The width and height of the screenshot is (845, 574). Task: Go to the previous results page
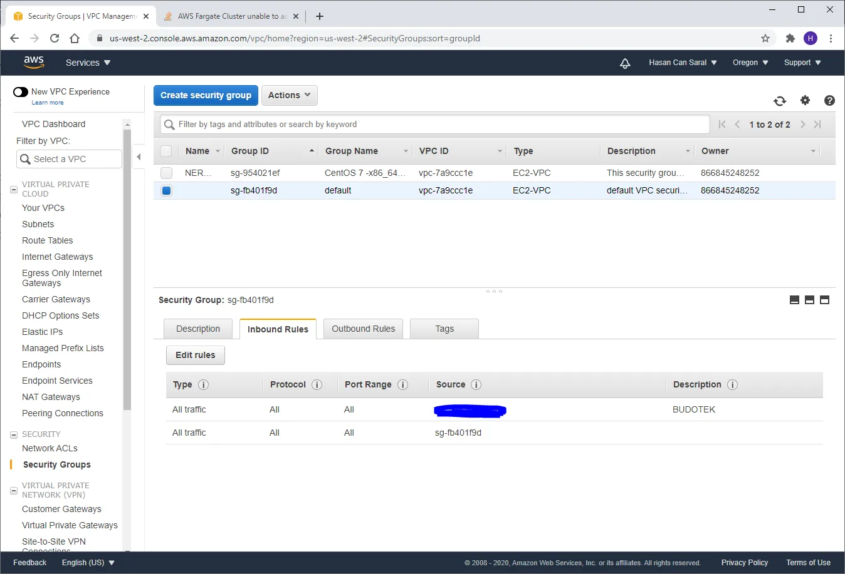click(737, 125)
